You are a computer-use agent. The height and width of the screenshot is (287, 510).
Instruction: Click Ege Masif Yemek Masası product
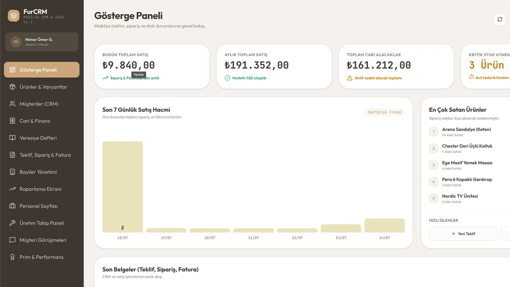point(467,163)
